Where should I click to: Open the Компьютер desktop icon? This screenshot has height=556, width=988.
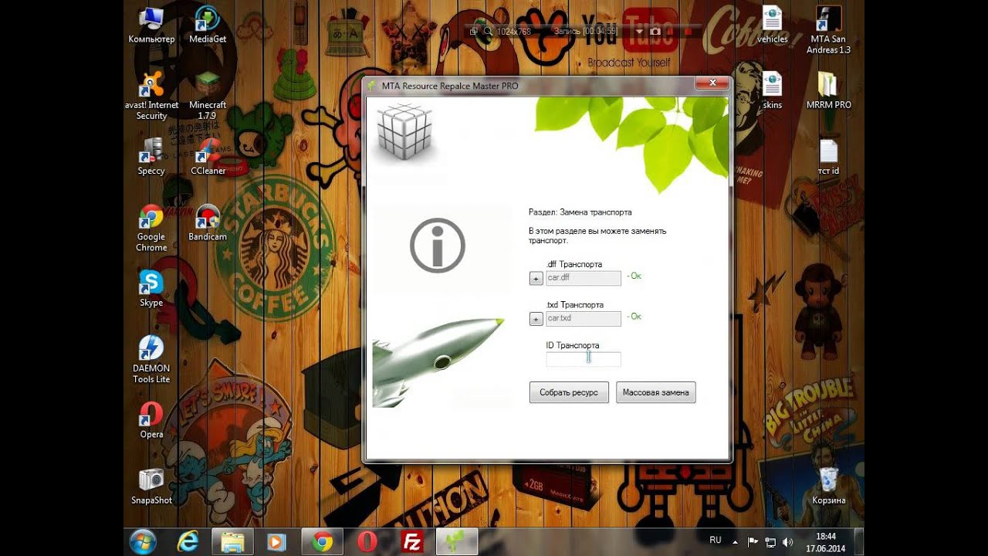pos(151,25)
